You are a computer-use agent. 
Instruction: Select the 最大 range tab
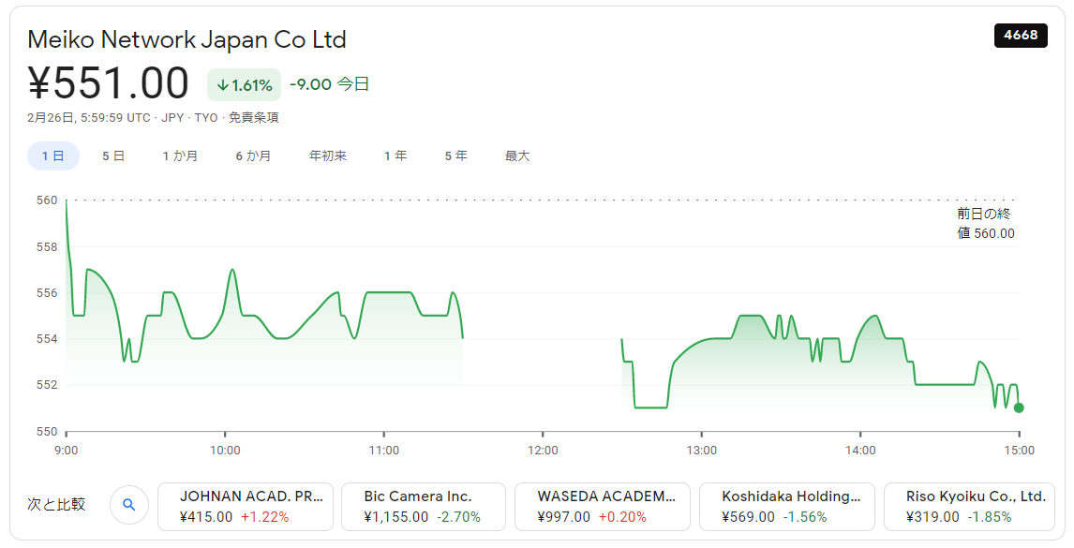click(517, 156)
